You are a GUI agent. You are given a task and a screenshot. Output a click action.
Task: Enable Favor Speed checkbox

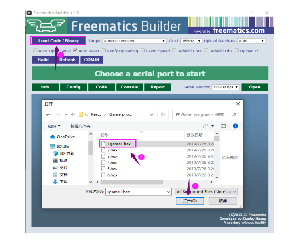[x=143, y=50]
